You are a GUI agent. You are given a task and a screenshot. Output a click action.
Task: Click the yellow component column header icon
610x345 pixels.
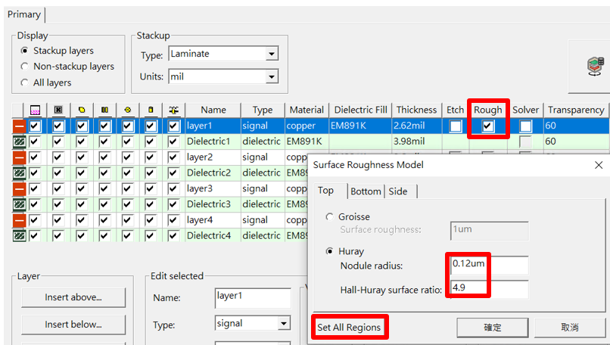(151, 110)
